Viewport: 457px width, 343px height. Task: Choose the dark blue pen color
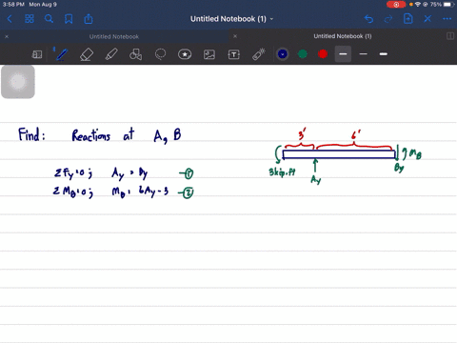[x=283, y=54]
